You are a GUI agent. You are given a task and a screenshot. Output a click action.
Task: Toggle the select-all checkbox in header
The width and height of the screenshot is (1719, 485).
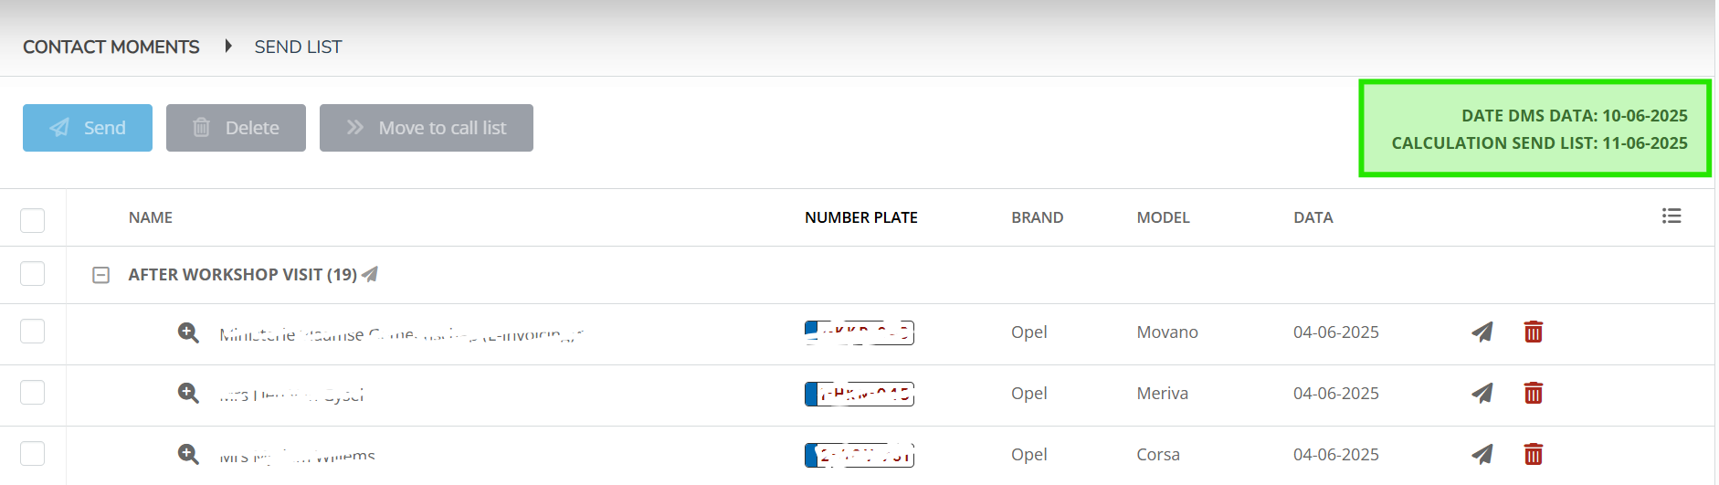point(33,220)
